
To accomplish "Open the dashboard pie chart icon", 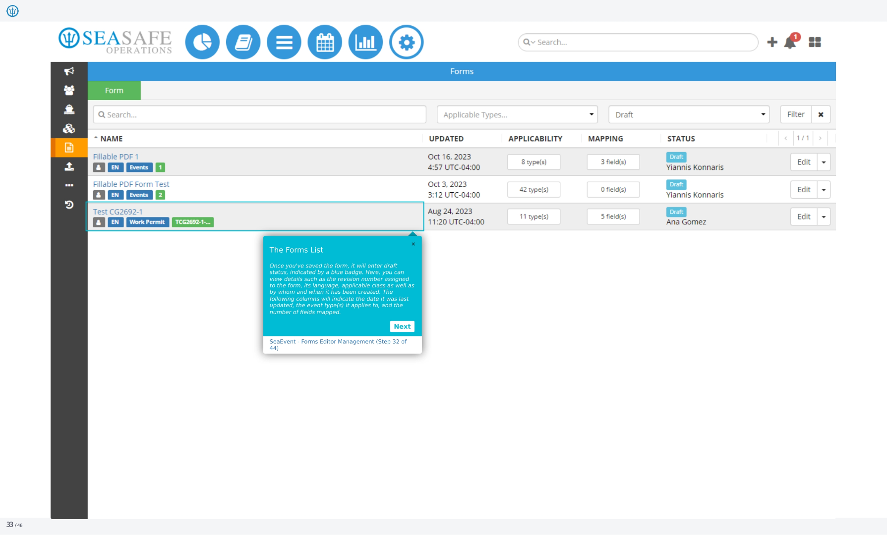I will [202, 42].
